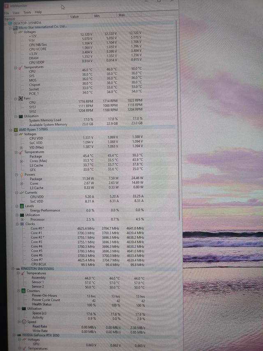
Task: Click the AMD Ryzen 7 5700G chip icon
Action: (16, 130)
